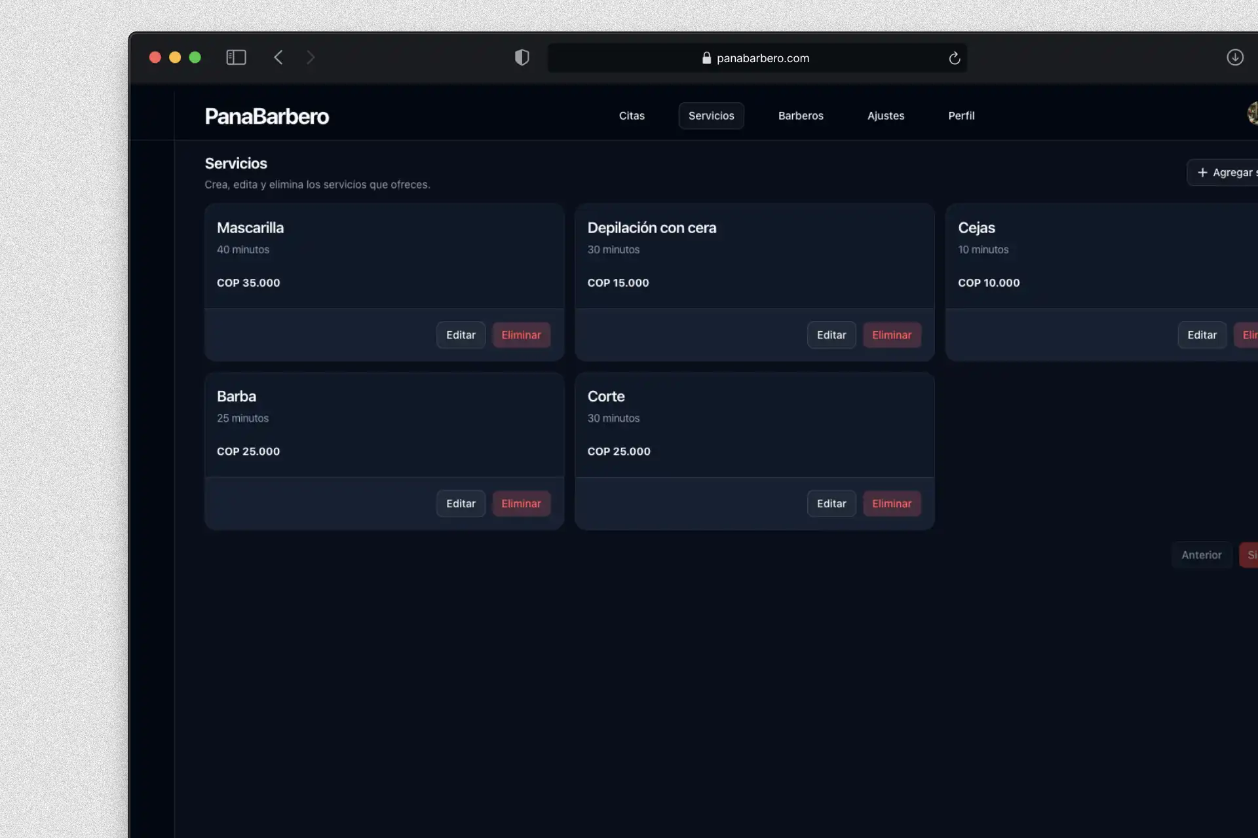Click the 25 minutos duration
This screenshot has width=1258, height=838.
pyautogui.click(x=242, y=418)
